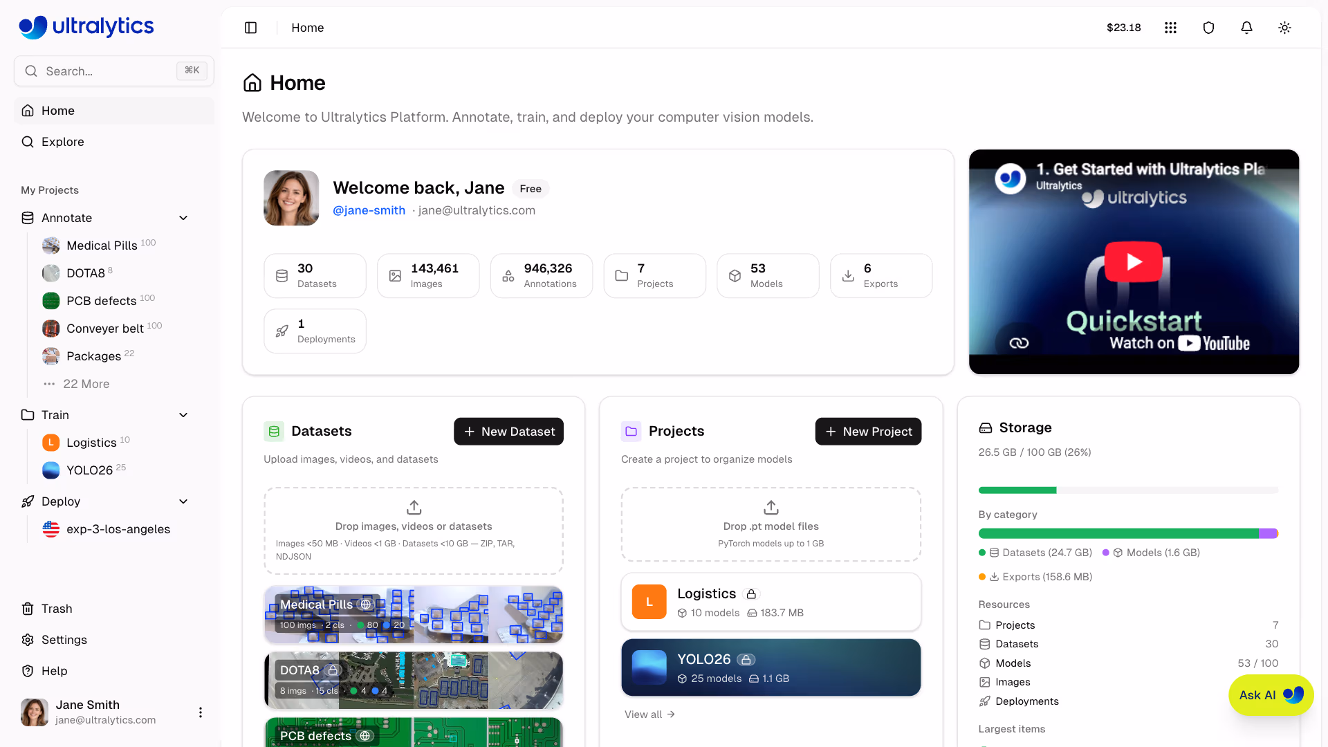Click lock icon on YOLO26 card
Screen dimensions: 1328x747
746,660
